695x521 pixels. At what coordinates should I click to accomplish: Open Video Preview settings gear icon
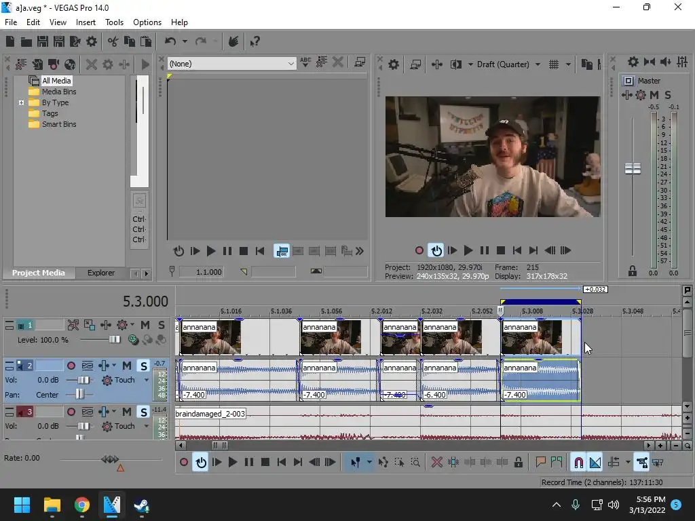394,64
